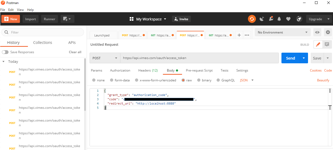Image resolution: width=333 pixels, height=150 pixels.
Task: Click the New button
Action: 11,19
